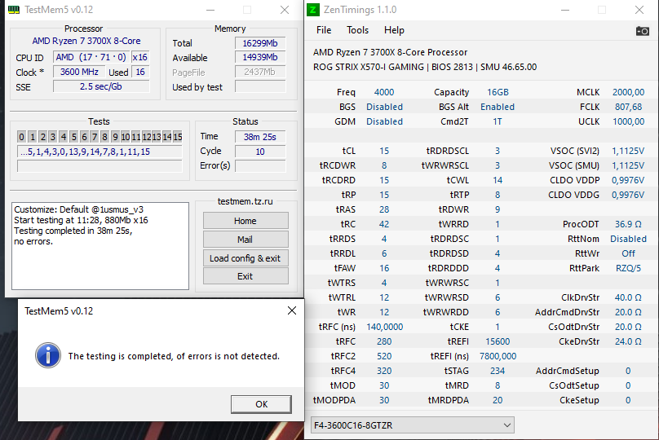
Task: Click the FCLK value 807,68
Action: 628,107
